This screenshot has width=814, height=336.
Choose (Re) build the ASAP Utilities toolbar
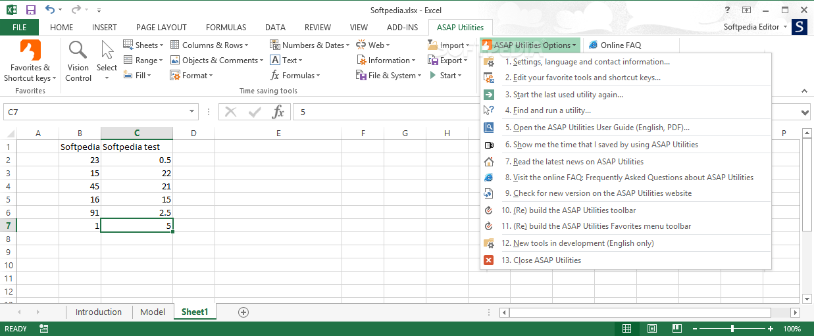coord(626,210)
